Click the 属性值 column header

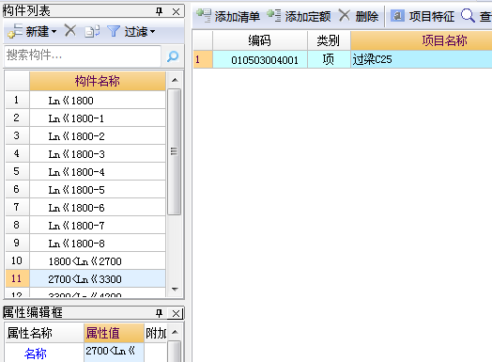point(115,333)
